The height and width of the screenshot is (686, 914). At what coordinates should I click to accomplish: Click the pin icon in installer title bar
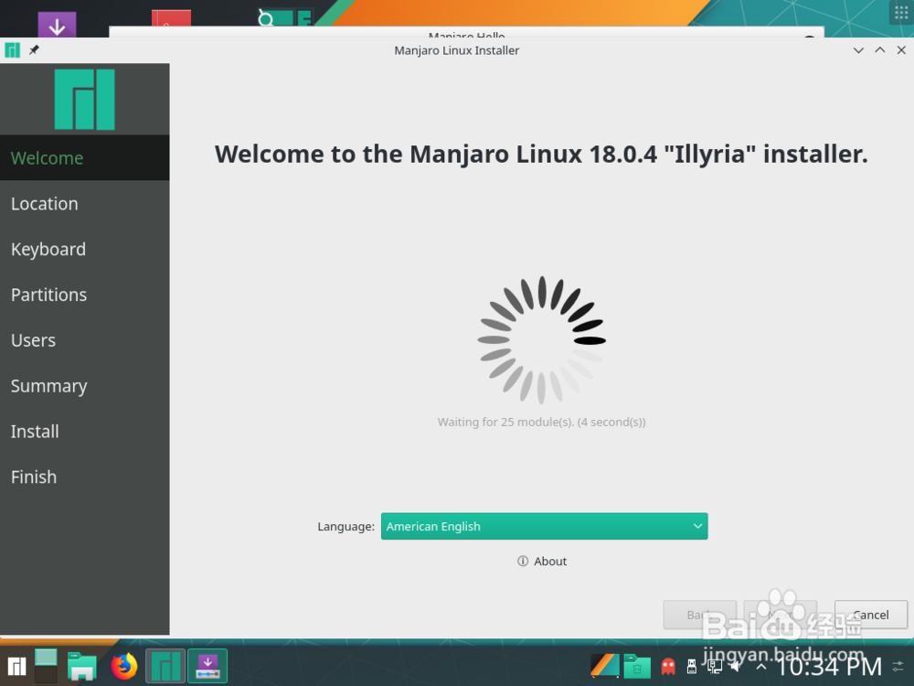point(34,50)
